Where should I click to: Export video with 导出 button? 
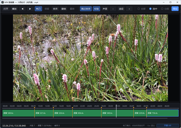click(x=175, y=9)
